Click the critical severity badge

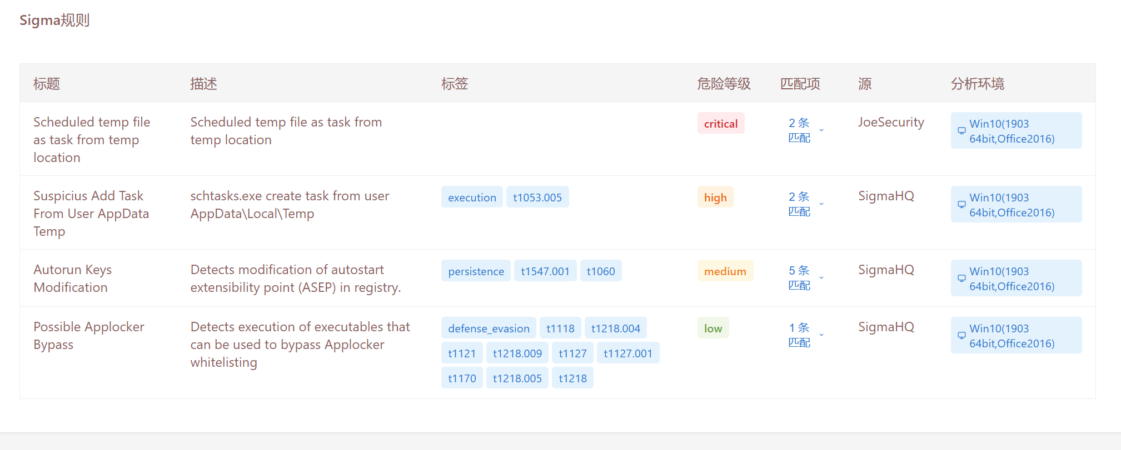point(720,124)
